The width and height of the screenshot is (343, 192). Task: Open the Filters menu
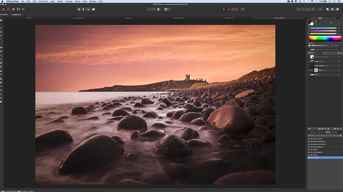pyautogui.click(x=78, y=1)
